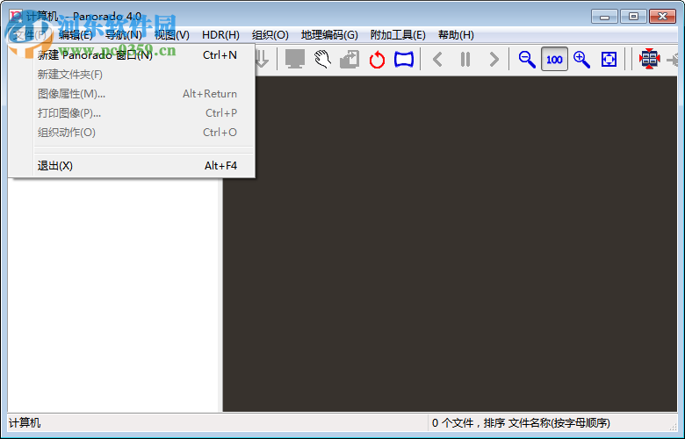685x439 pixels.
Task: Click the 计算机 status bar text
Action: pos(25,423)
